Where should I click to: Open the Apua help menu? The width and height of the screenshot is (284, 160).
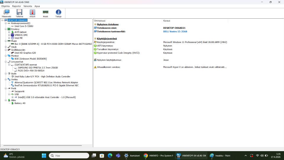[37, 6]
